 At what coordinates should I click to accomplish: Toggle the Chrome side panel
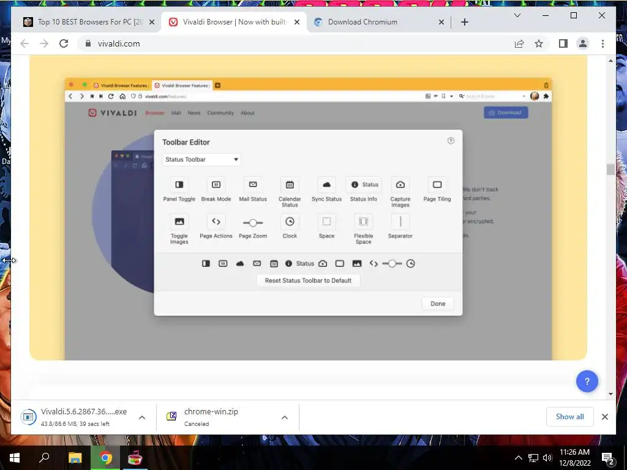pos(563,43)
